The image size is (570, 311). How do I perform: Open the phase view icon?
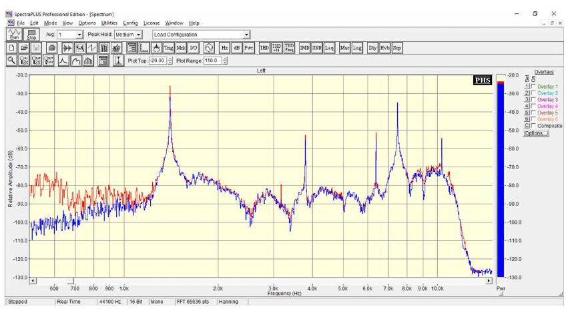coord(92,48)
